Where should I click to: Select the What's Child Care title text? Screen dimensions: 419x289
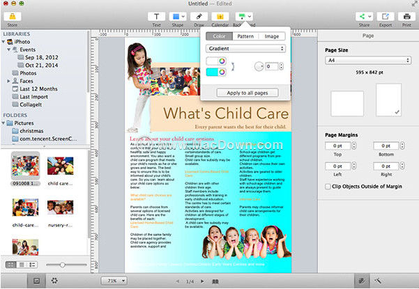(226, 113)
